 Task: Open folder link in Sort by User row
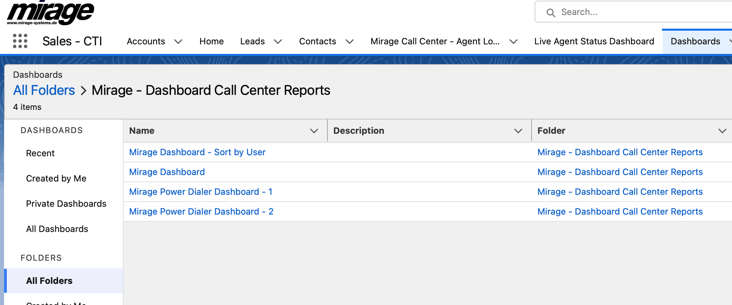[620, 152]
